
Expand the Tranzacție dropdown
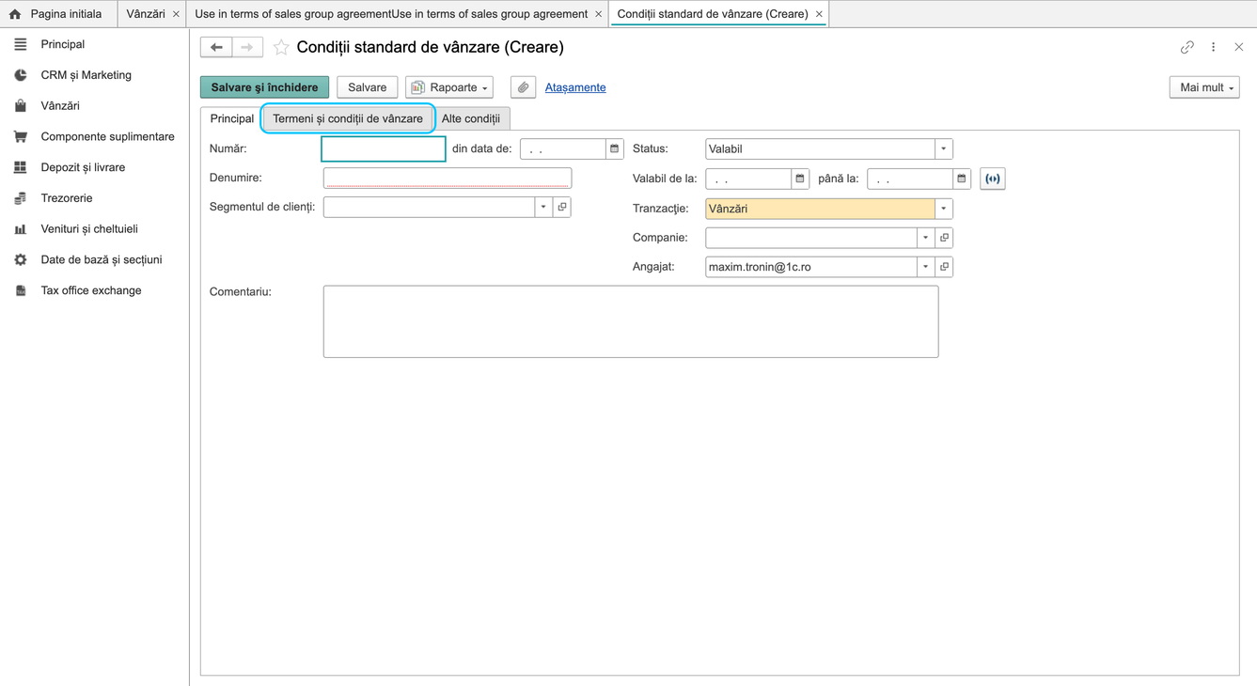(944, 209)
